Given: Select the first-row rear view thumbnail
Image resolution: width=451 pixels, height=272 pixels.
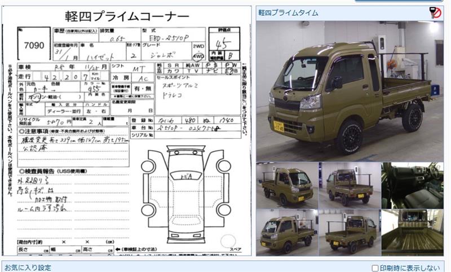Looking at the screenshot, I should pyautogui.click(x=349, y=185).
